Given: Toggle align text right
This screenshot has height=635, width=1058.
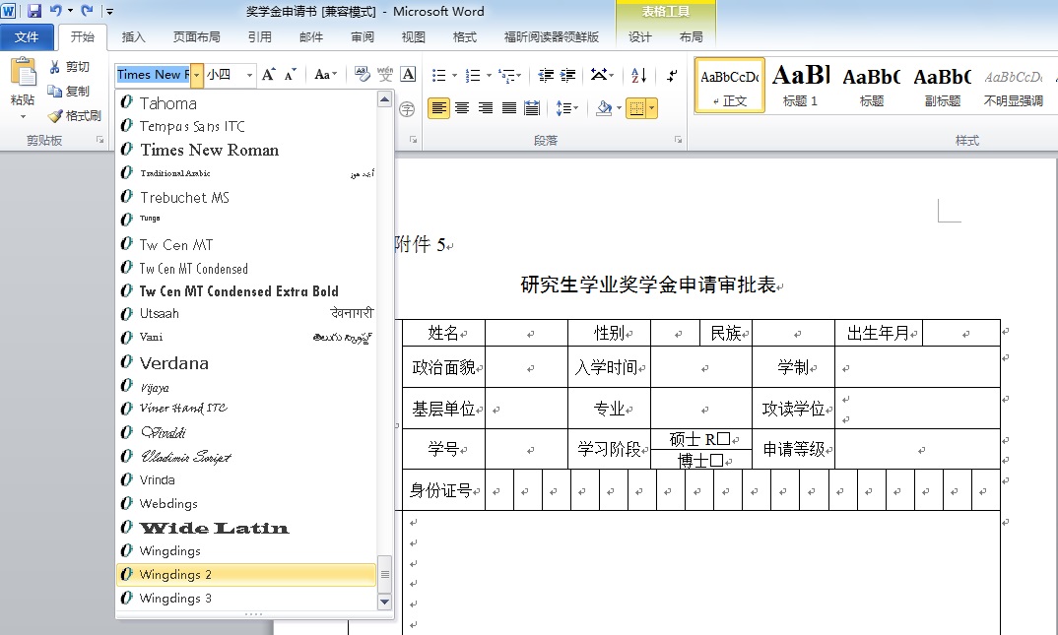Looking at the screenshot, I should (486, 108).
